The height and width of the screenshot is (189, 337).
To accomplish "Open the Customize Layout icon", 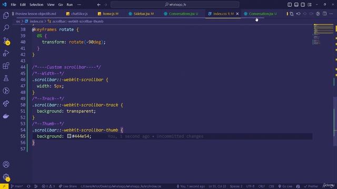I will pos(309,5).
